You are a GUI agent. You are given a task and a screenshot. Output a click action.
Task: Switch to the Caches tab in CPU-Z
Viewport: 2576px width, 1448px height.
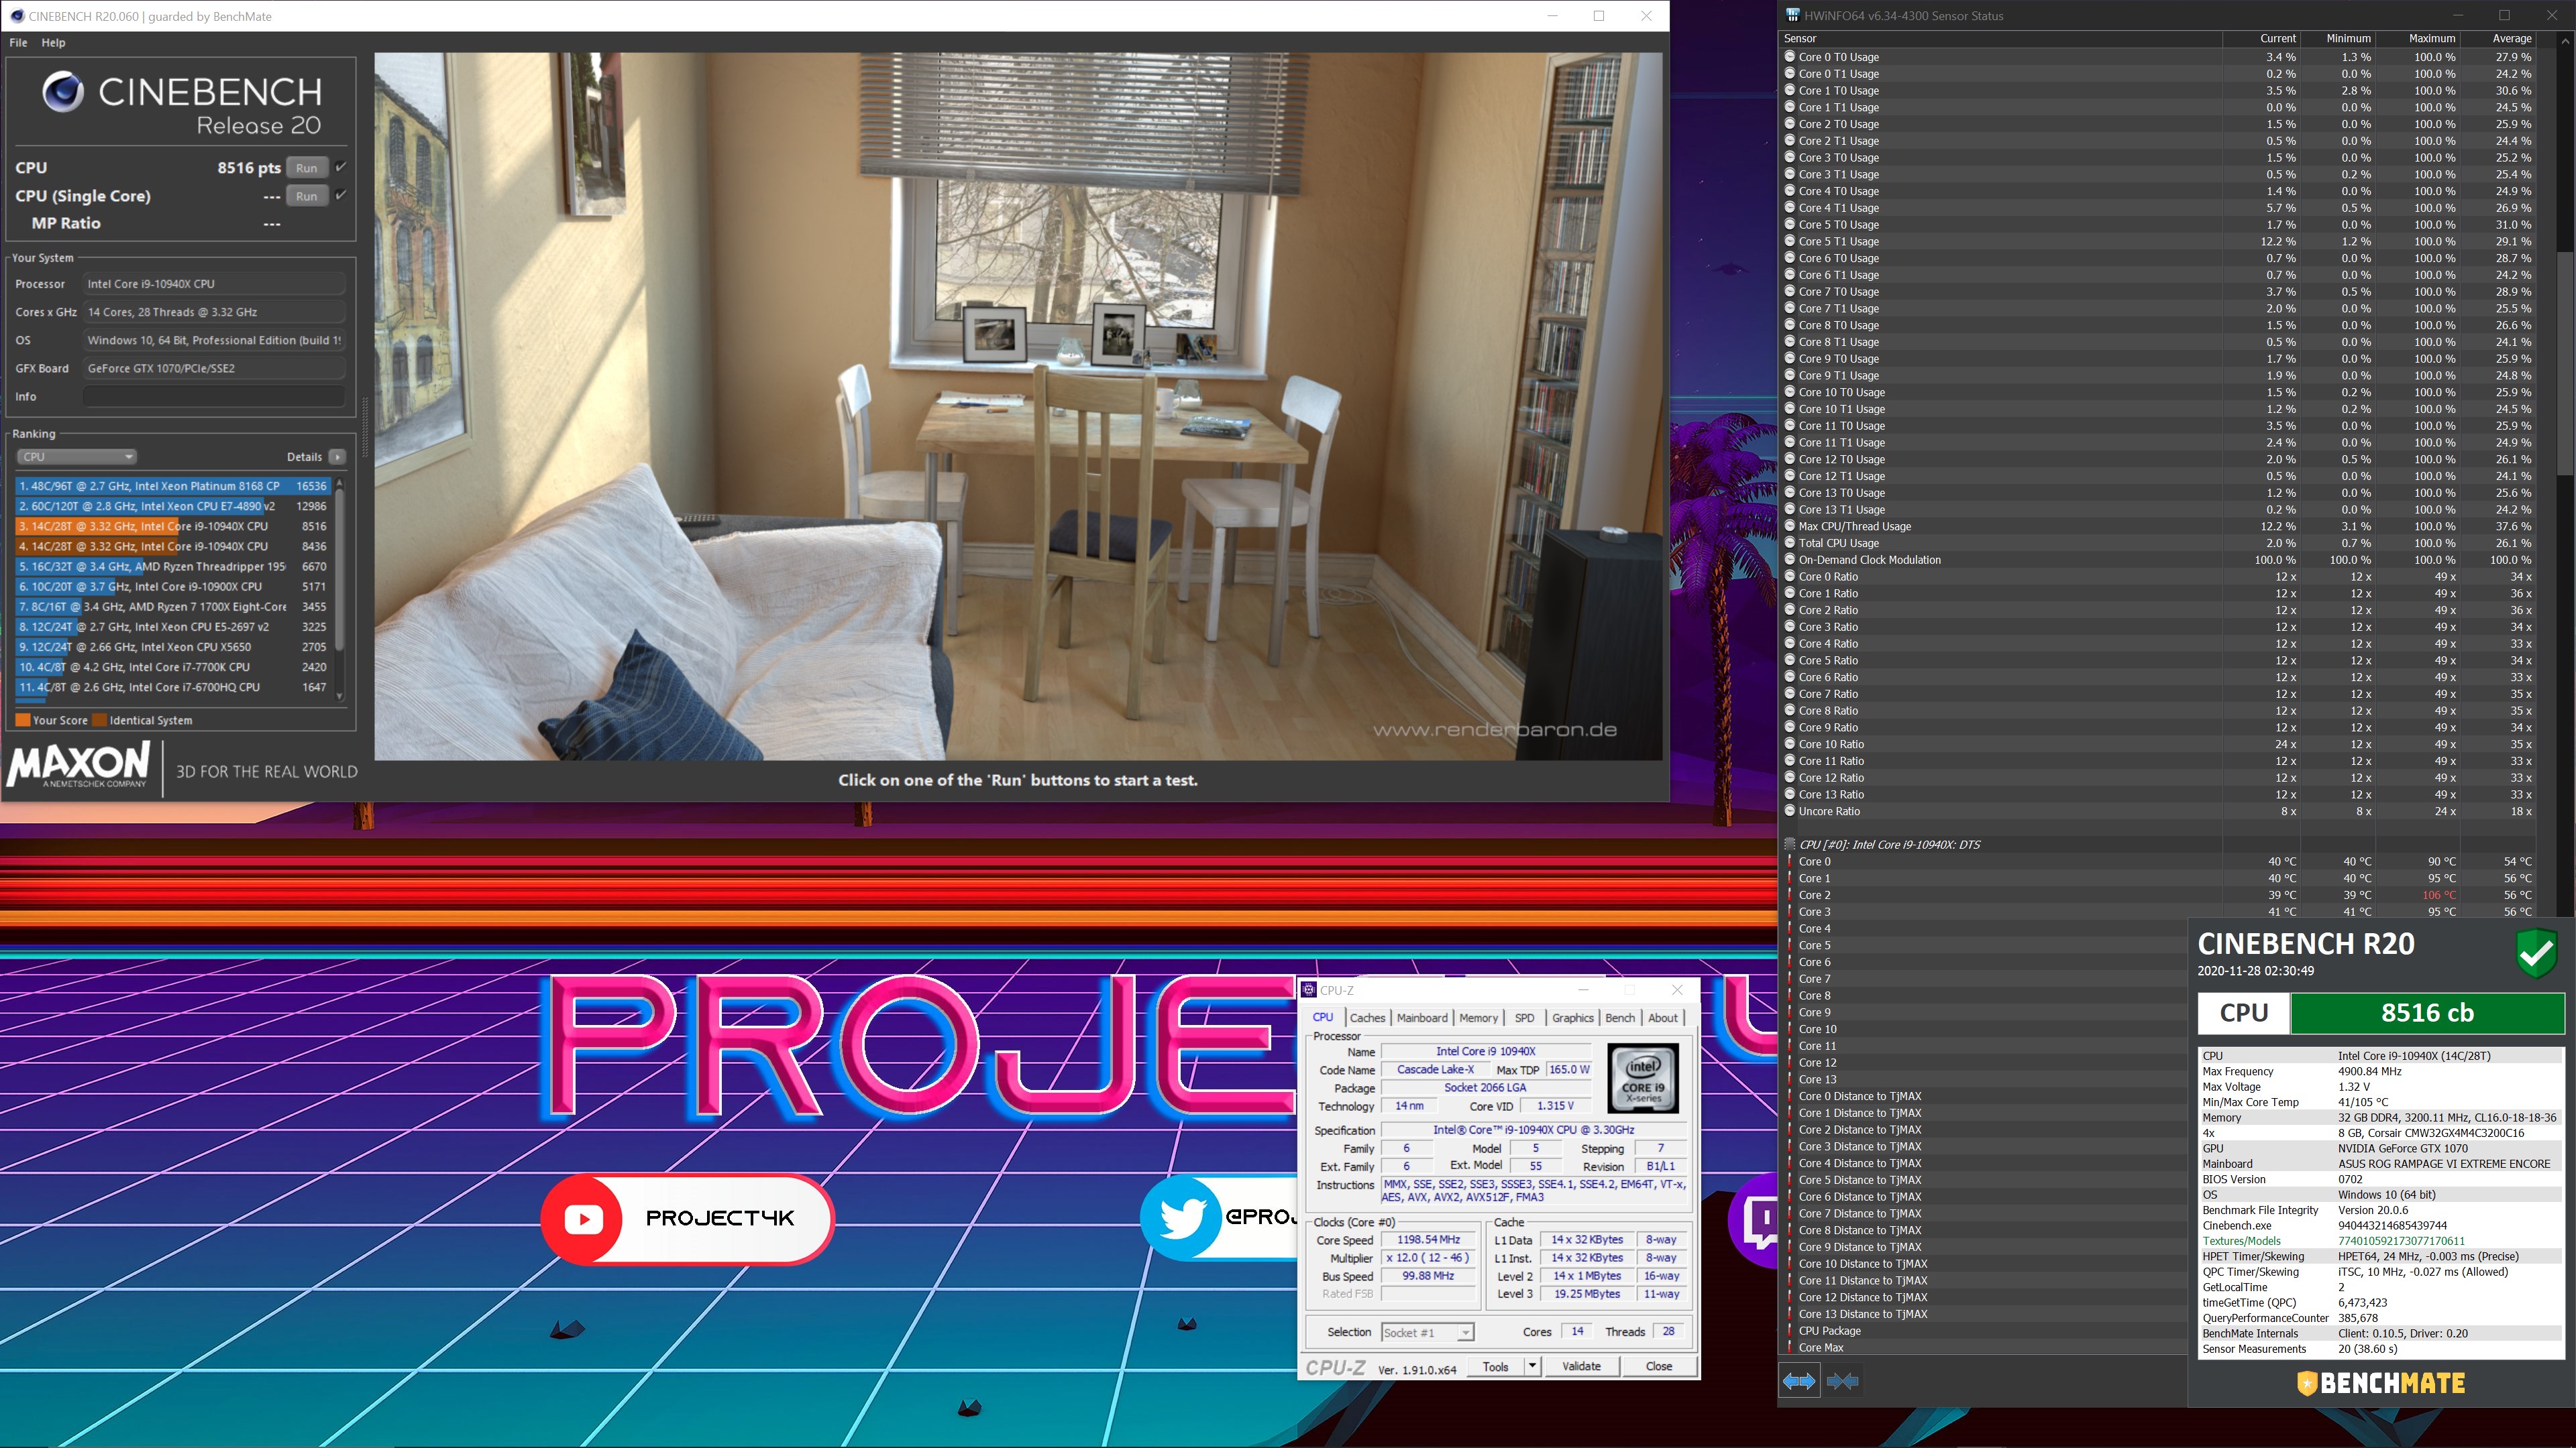pos(1367,1018)
